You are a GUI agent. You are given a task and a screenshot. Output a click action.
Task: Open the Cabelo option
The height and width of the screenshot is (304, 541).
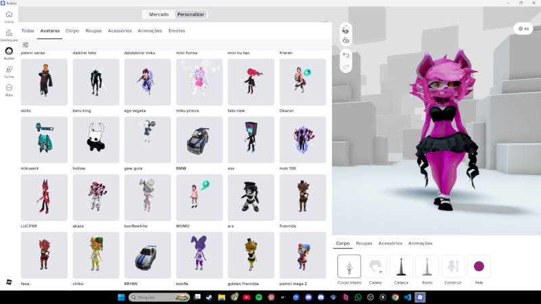click(x=375, y=266)
